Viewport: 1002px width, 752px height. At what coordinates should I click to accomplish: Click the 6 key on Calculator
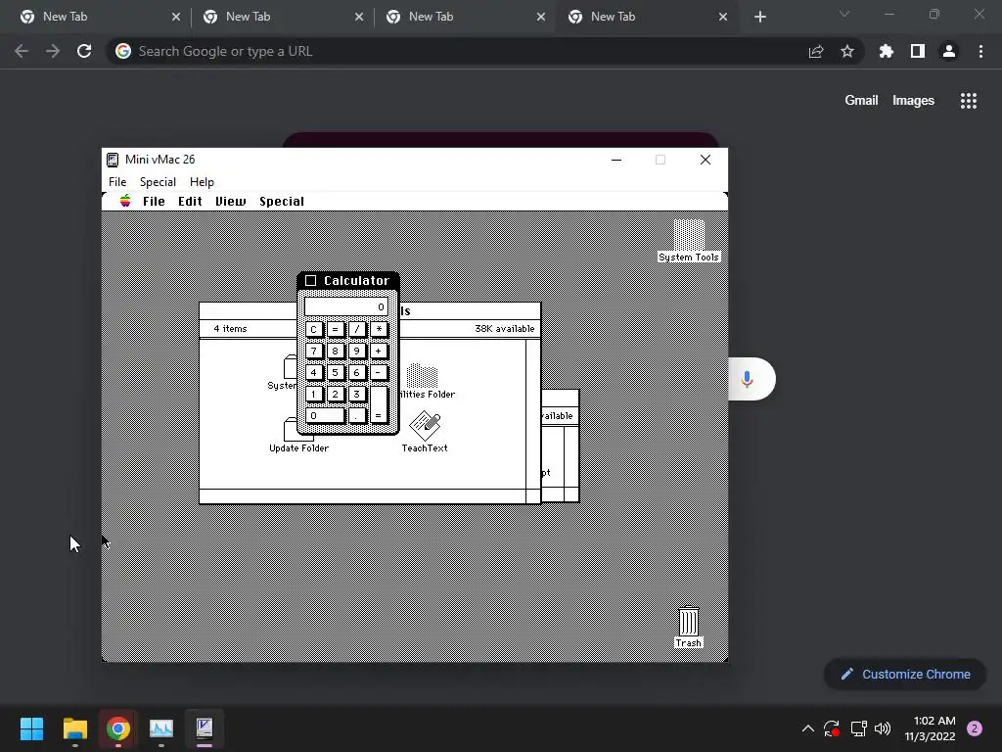click(356, 373)
